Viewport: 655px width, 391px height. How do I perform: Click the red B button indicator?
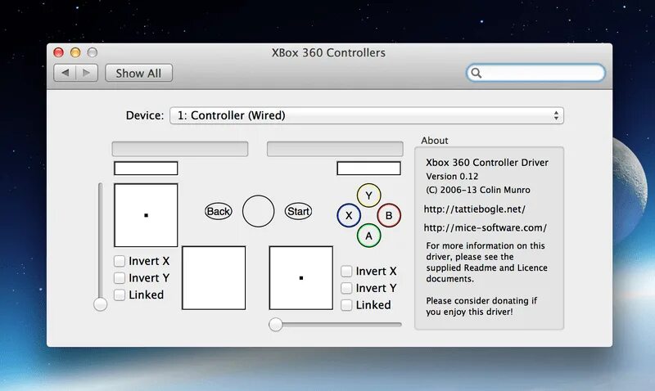click(x=389, y=215)
